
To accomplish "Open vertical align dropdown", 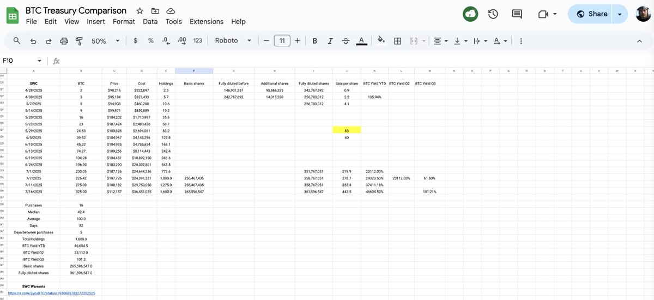I will (x=459, y=41).
